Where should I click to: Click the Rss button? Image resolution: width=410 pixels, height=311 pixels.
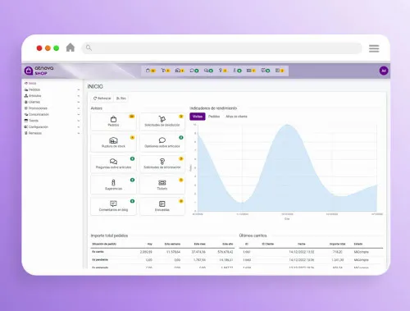pos(121,98)
